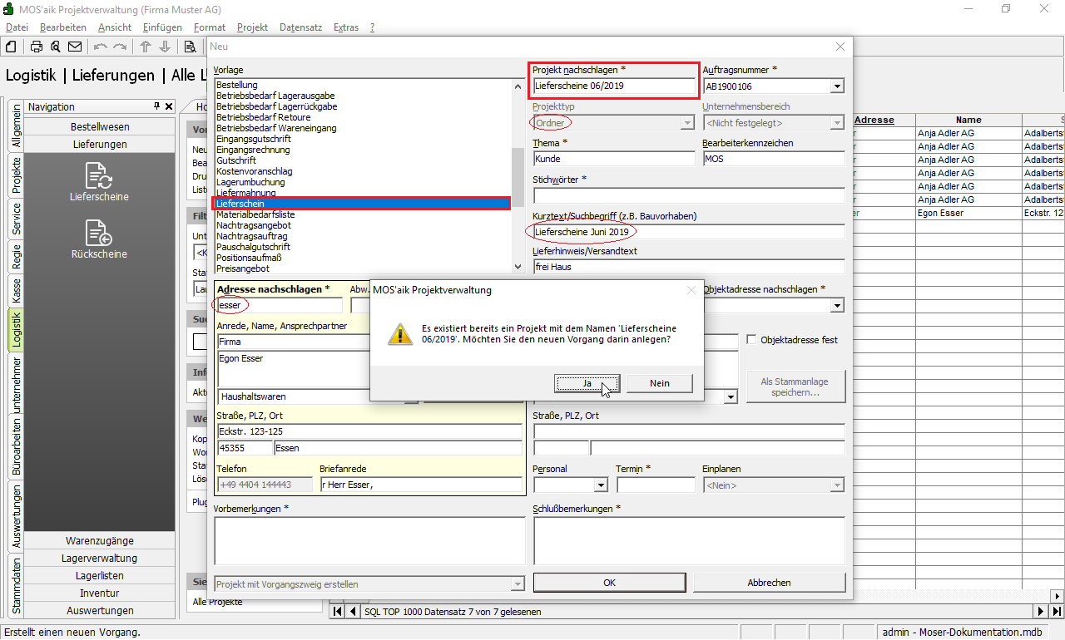This screenshot has width=1065, height=640.
Task: Expand Objektadresse nachschlagen dropdown
Action: (837, 306)
